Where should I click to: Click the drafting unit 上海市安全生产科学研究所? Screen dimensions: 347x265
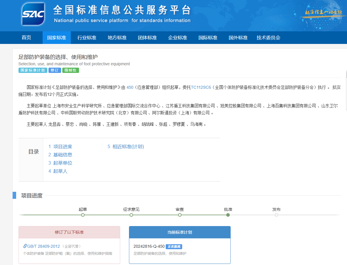77,106
